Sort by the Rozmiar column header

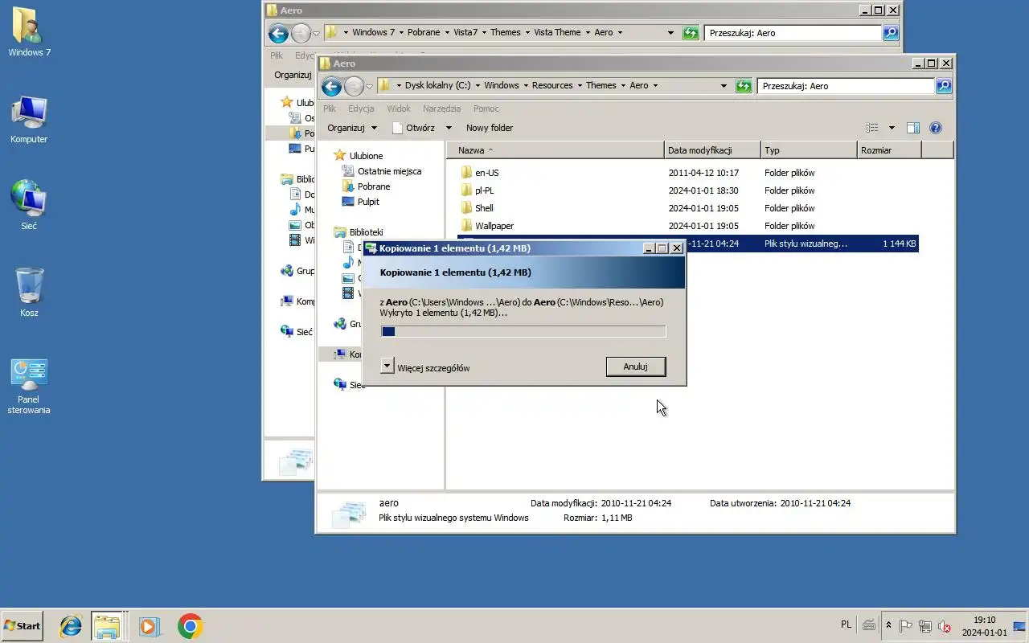889,150
